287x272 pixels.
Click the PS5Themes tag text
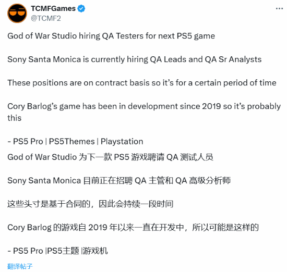72,142
